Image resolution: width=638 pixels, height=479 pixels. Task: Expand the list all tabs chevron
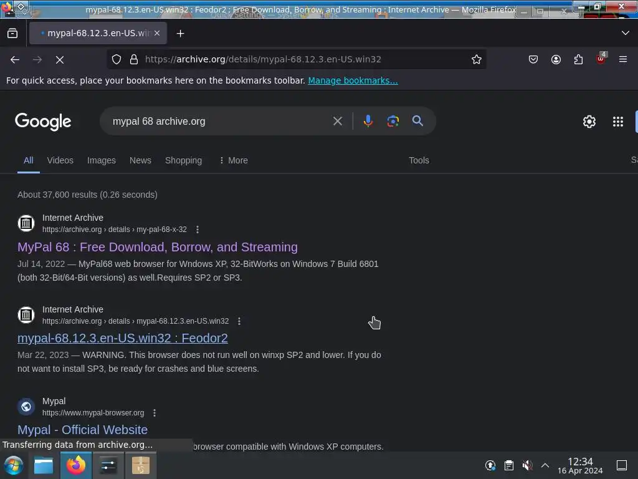coord(626,33)
